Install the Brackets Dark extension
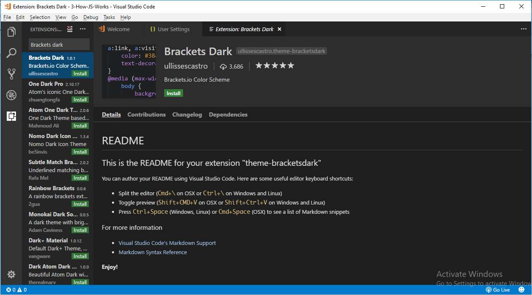Screen dimensions: 532x295 [x=173, y=93]
